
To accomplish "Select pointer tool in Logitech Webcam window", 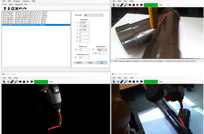I will pyautogui.click(x=114, y=81).
